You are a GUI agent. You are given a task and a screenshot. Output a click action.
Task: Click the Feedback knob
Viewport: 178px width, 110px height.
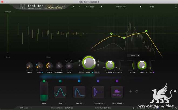(110, 65)
